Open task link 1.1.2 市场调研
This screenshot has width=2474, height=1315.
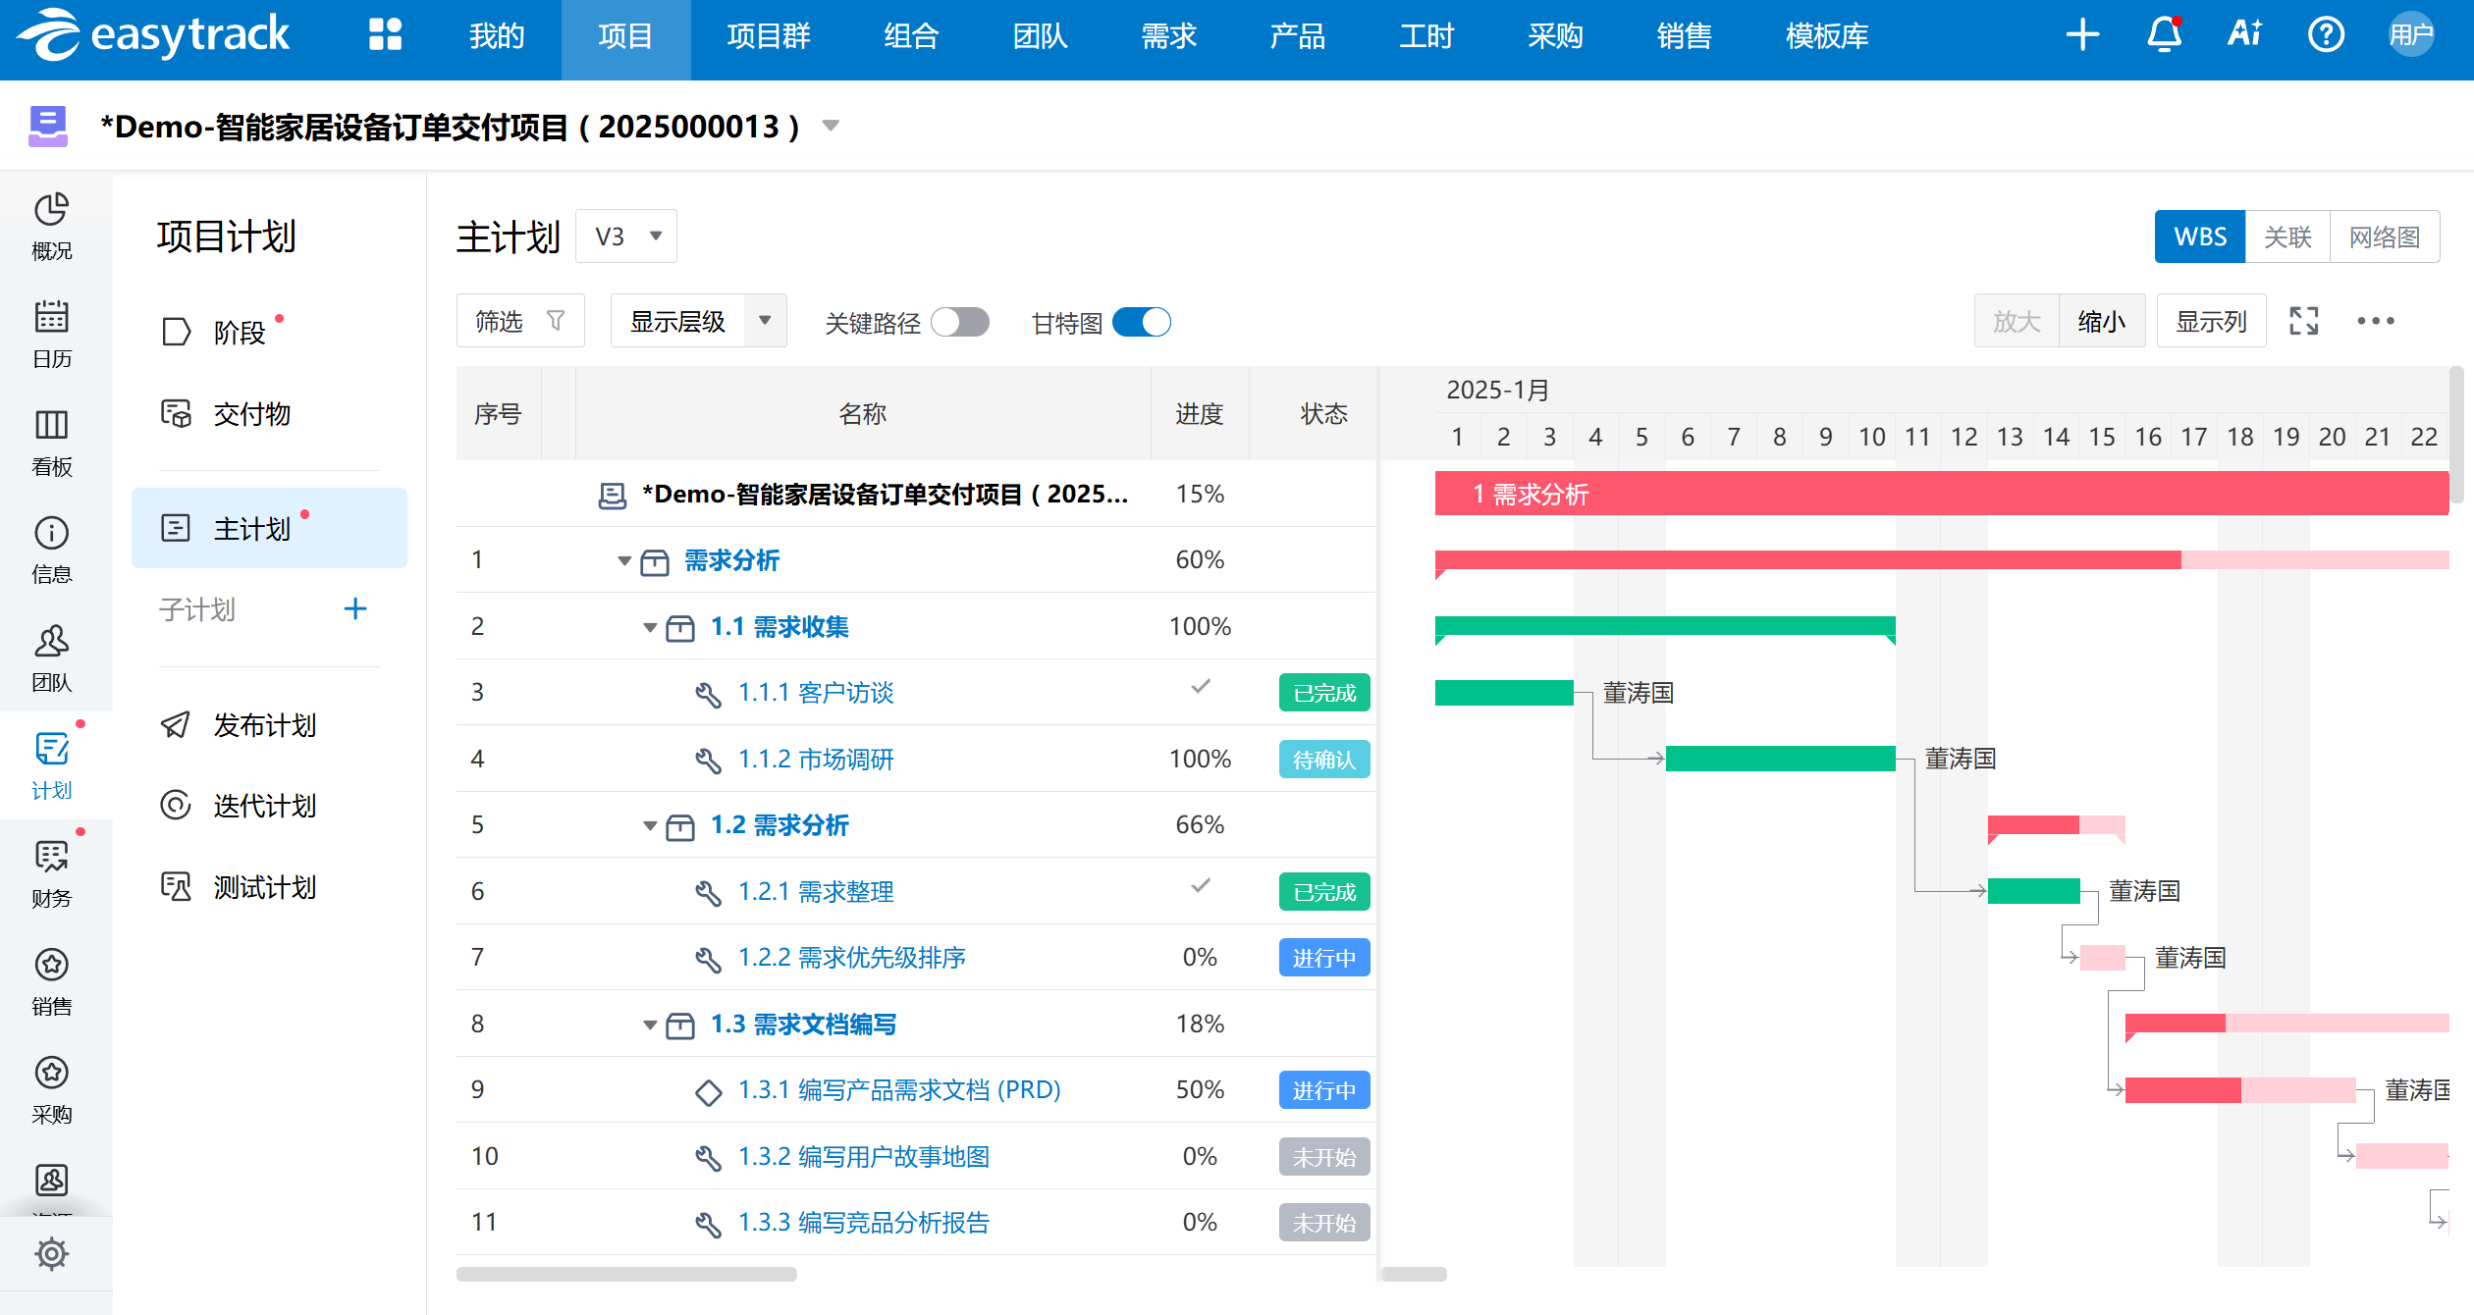pyautogui.click(x=815, y=759)
